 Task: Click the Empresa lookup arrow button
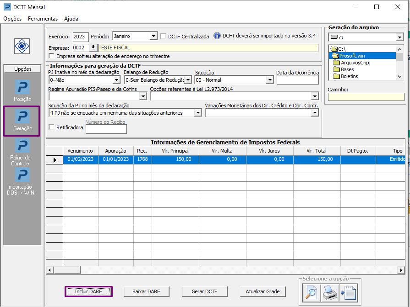[93, 48]
